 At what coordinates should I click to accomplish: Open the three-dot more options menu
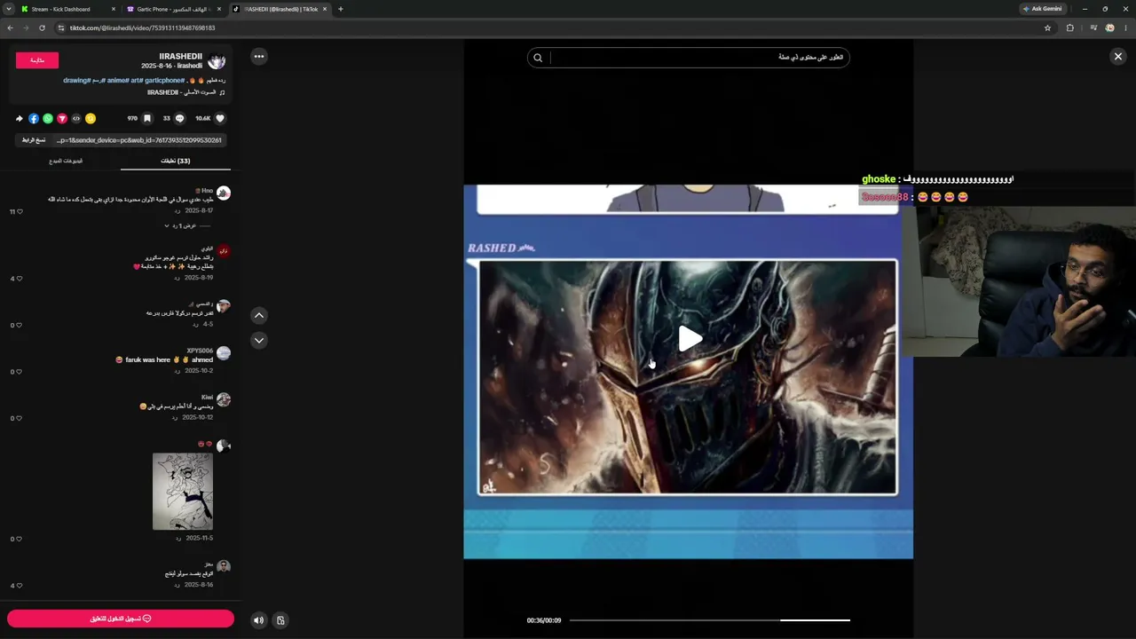[x=259, y=57]
